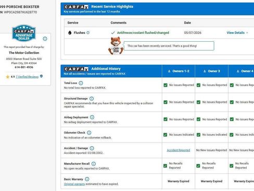Open info icon beside Advantage Dealer badge
This screenshot has height=191, width=254.
(45, 39)
